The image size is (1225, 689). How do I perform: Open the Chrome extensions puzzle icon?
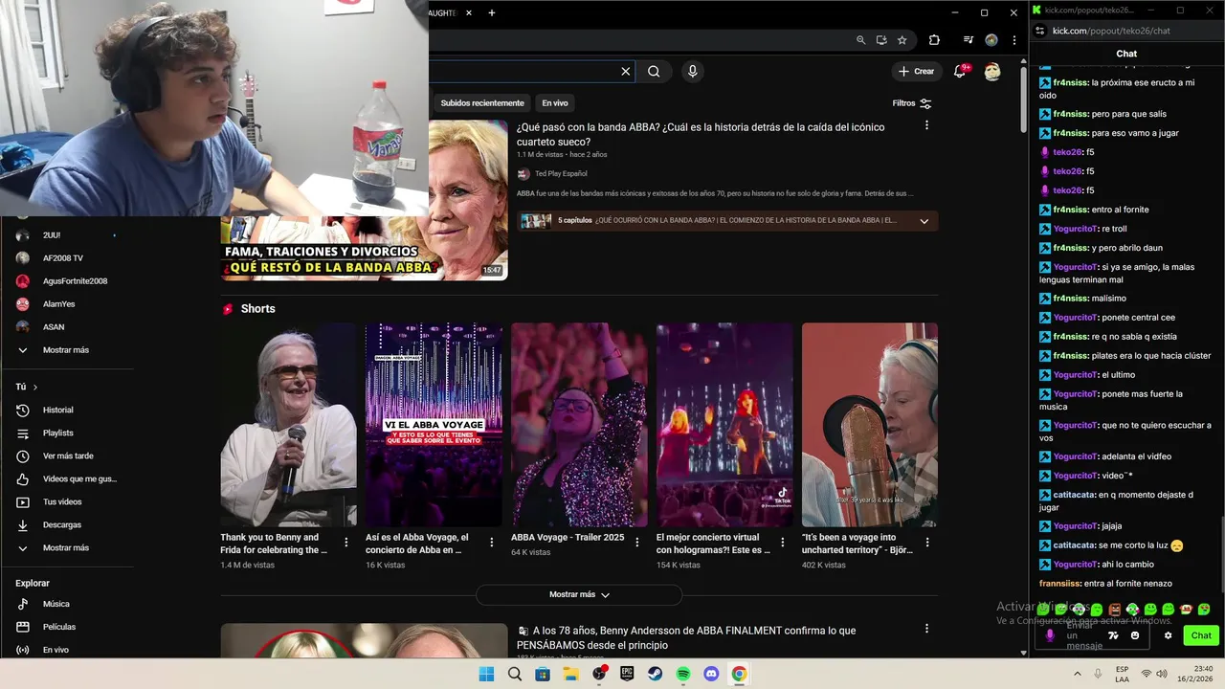pos(934,40)
